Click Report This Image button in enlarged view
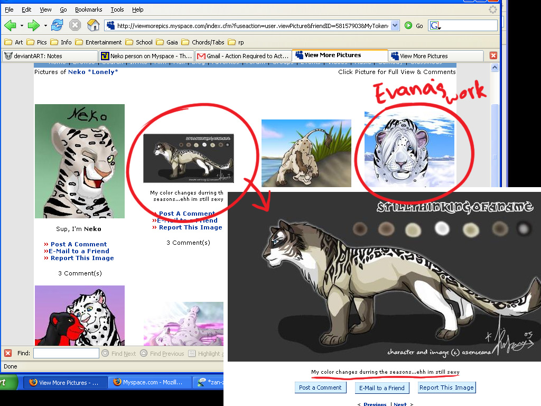 (x=446, y=387)
